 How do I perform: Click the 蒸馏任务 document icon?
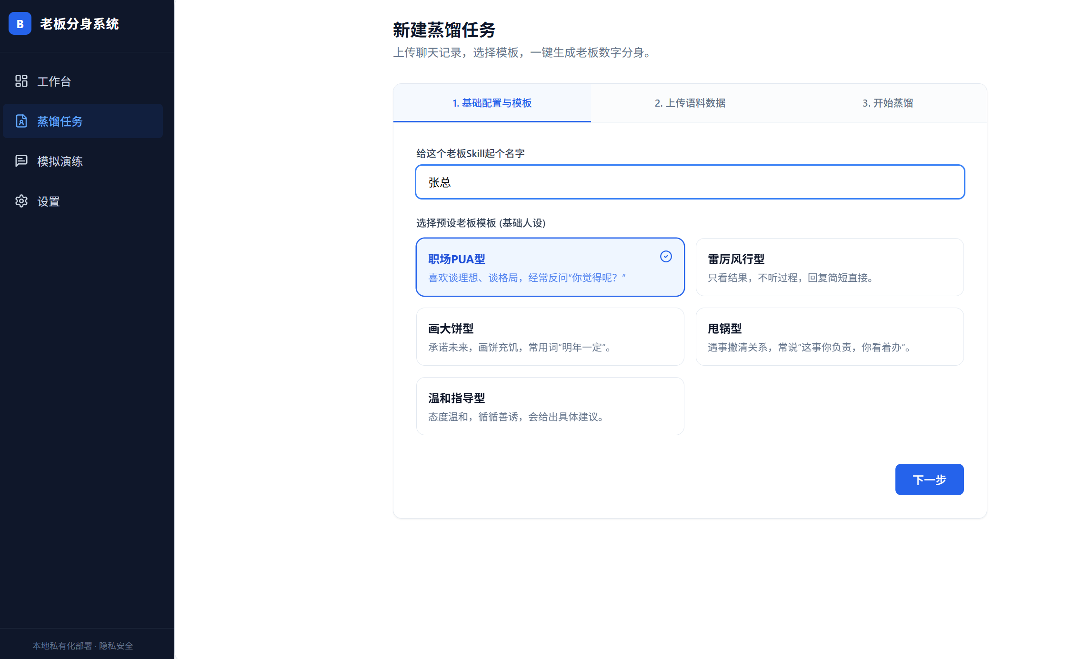click(x=21, y=121)
